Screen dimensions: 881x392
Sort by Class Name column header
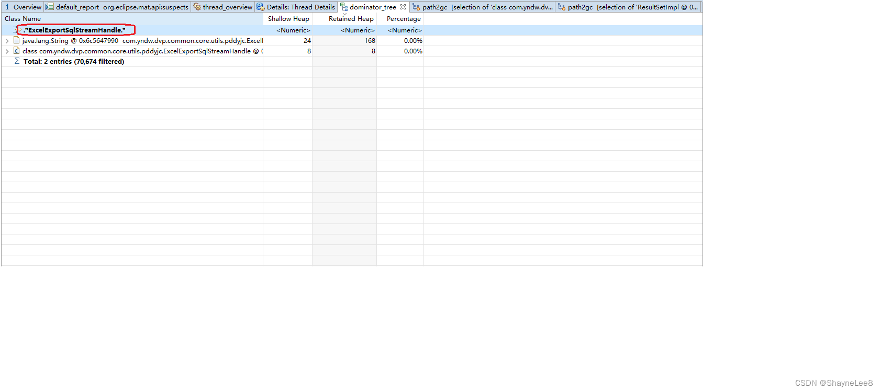click(132, 18)
